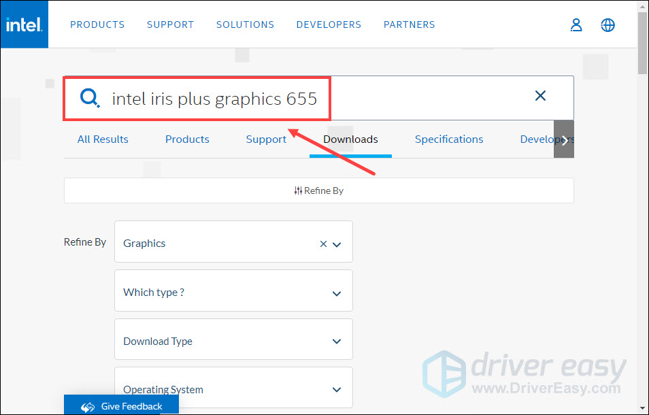This screenshot has height=415, width=649.
Task: Open the Developers menu
Action: click(x=329, y=24)
